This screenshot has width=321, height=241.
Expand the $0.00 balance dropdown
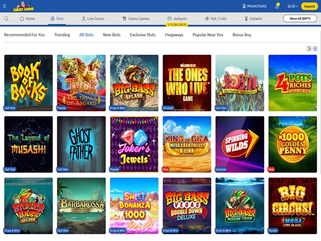tap(293, 6)
